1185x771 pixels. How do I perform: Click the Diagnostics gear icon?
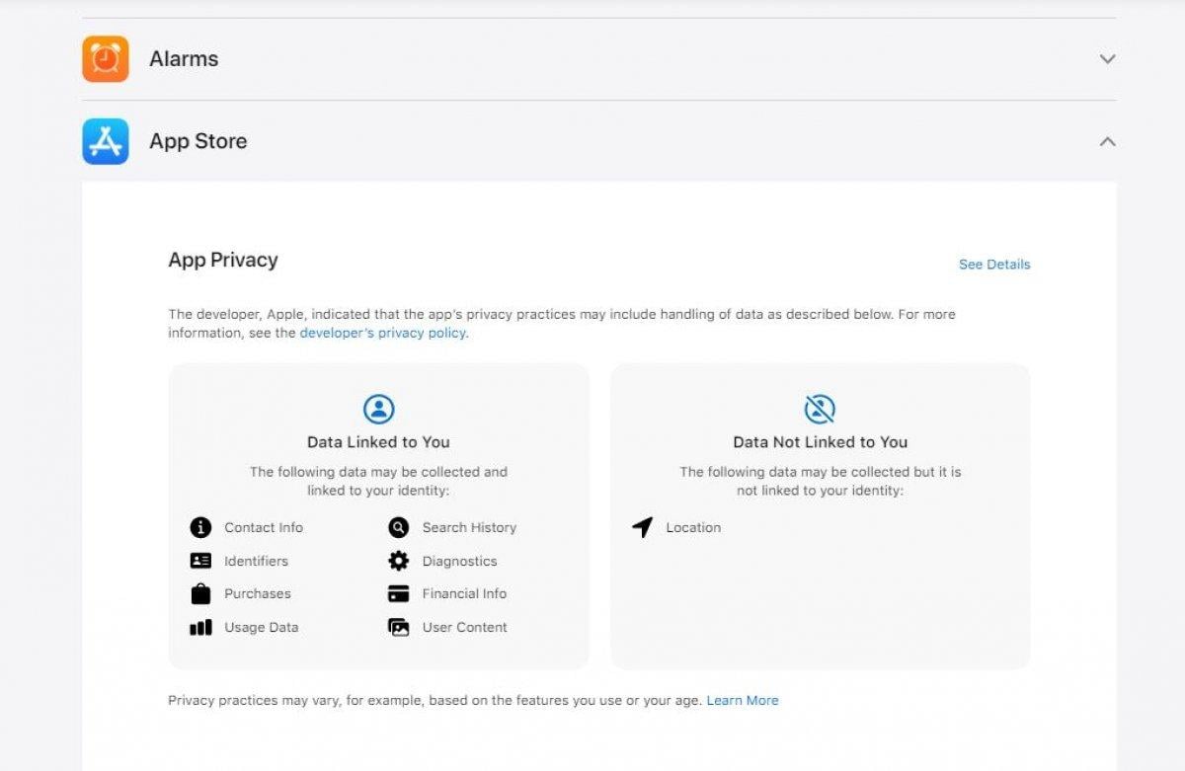click(x=398, y=561)
